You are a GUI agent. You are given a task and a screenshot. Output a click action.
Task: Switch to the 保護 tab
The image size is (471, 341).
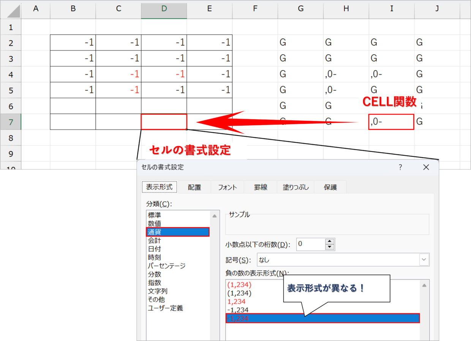click(x=330, y=187)
